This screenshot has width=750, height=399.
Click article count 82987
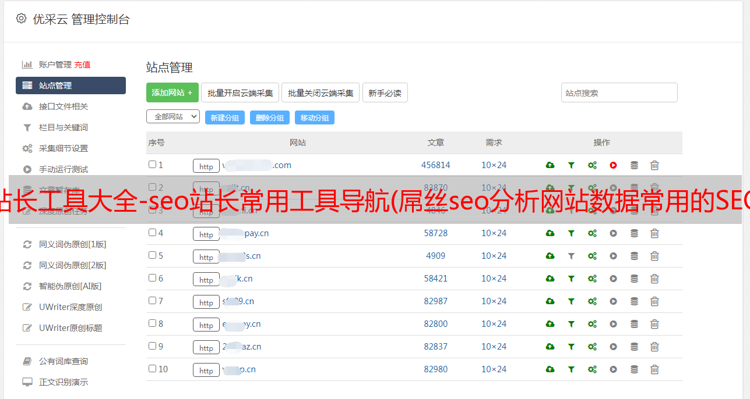click(x=436, y=301)
